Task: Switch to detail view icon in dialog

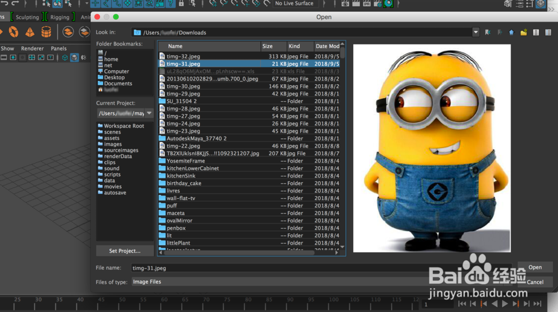Action: coord(548,32)
